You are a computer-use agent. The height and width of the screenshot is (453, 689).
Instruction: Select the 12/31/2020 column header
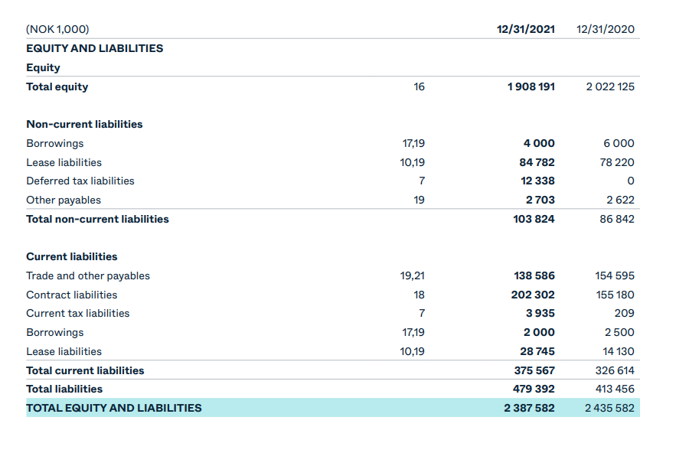[x=606, y=29]
